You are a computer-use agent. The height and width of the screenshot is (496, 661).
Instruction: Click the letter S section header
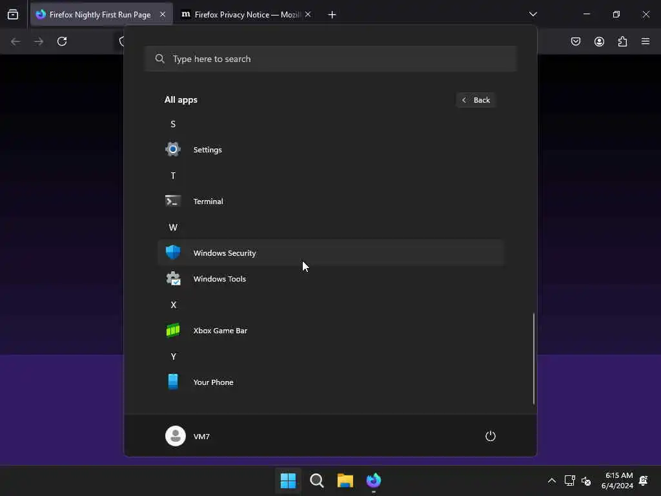[173, 124]
